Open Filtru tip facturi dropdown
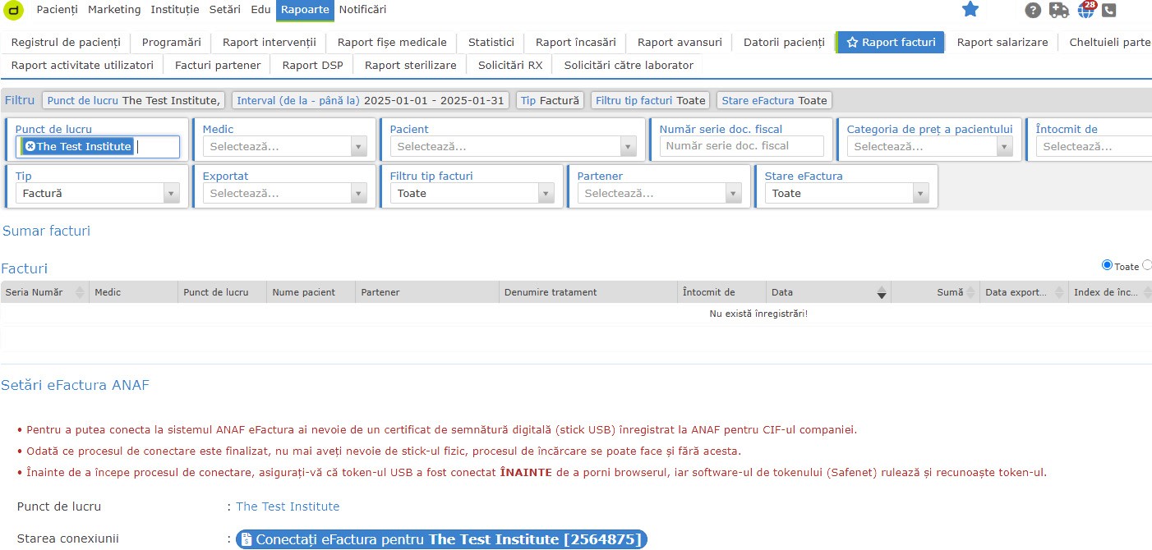Screen dimensions: 1152x550 click(472, 193)
